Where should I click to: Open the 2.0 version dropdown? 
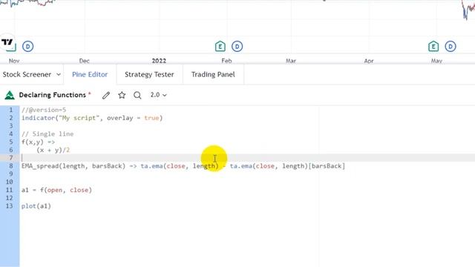[158, 95]
